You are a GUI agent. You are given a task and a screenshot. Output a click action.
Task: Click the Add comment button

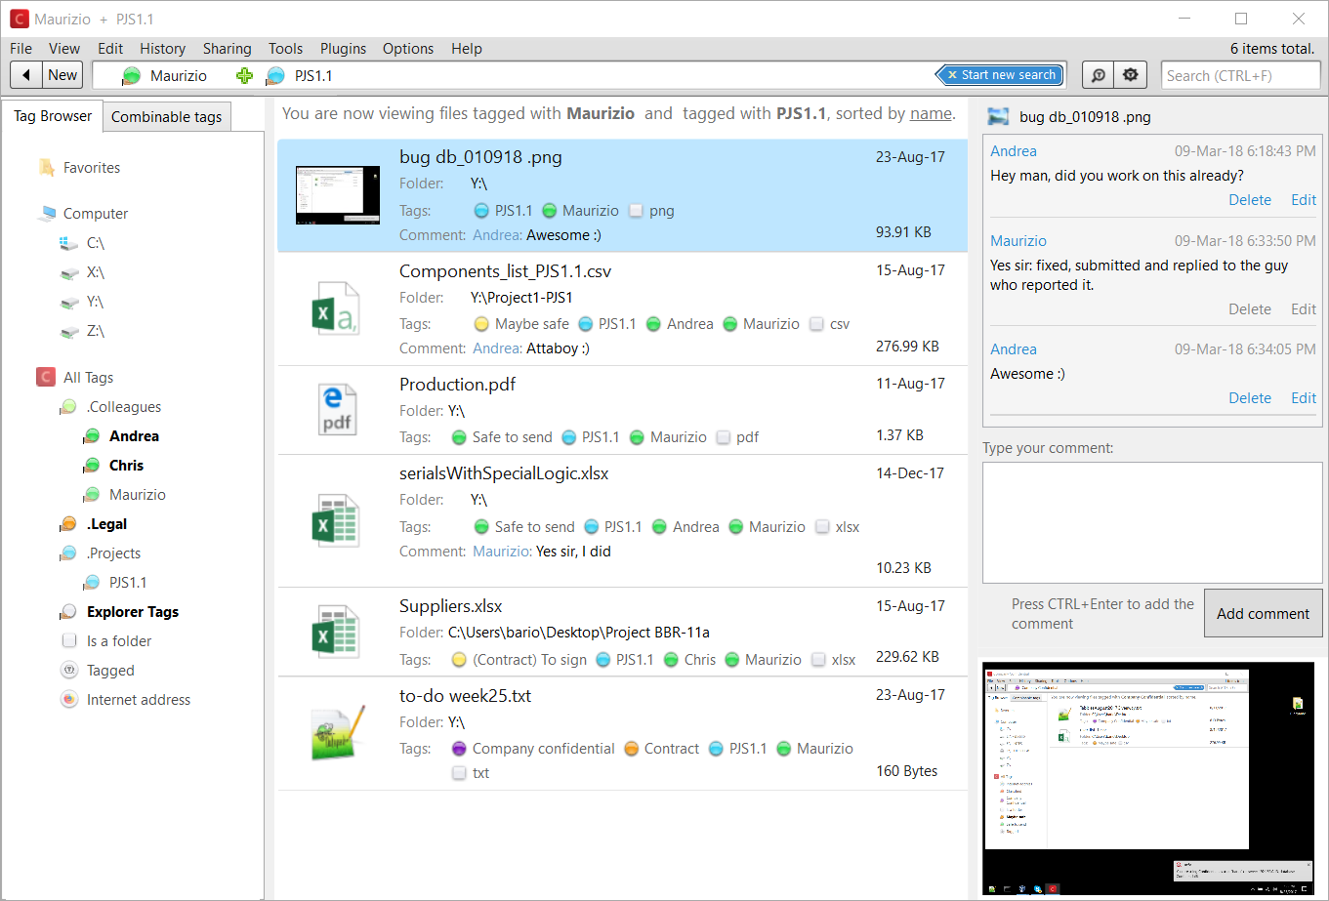(1263, 613)
